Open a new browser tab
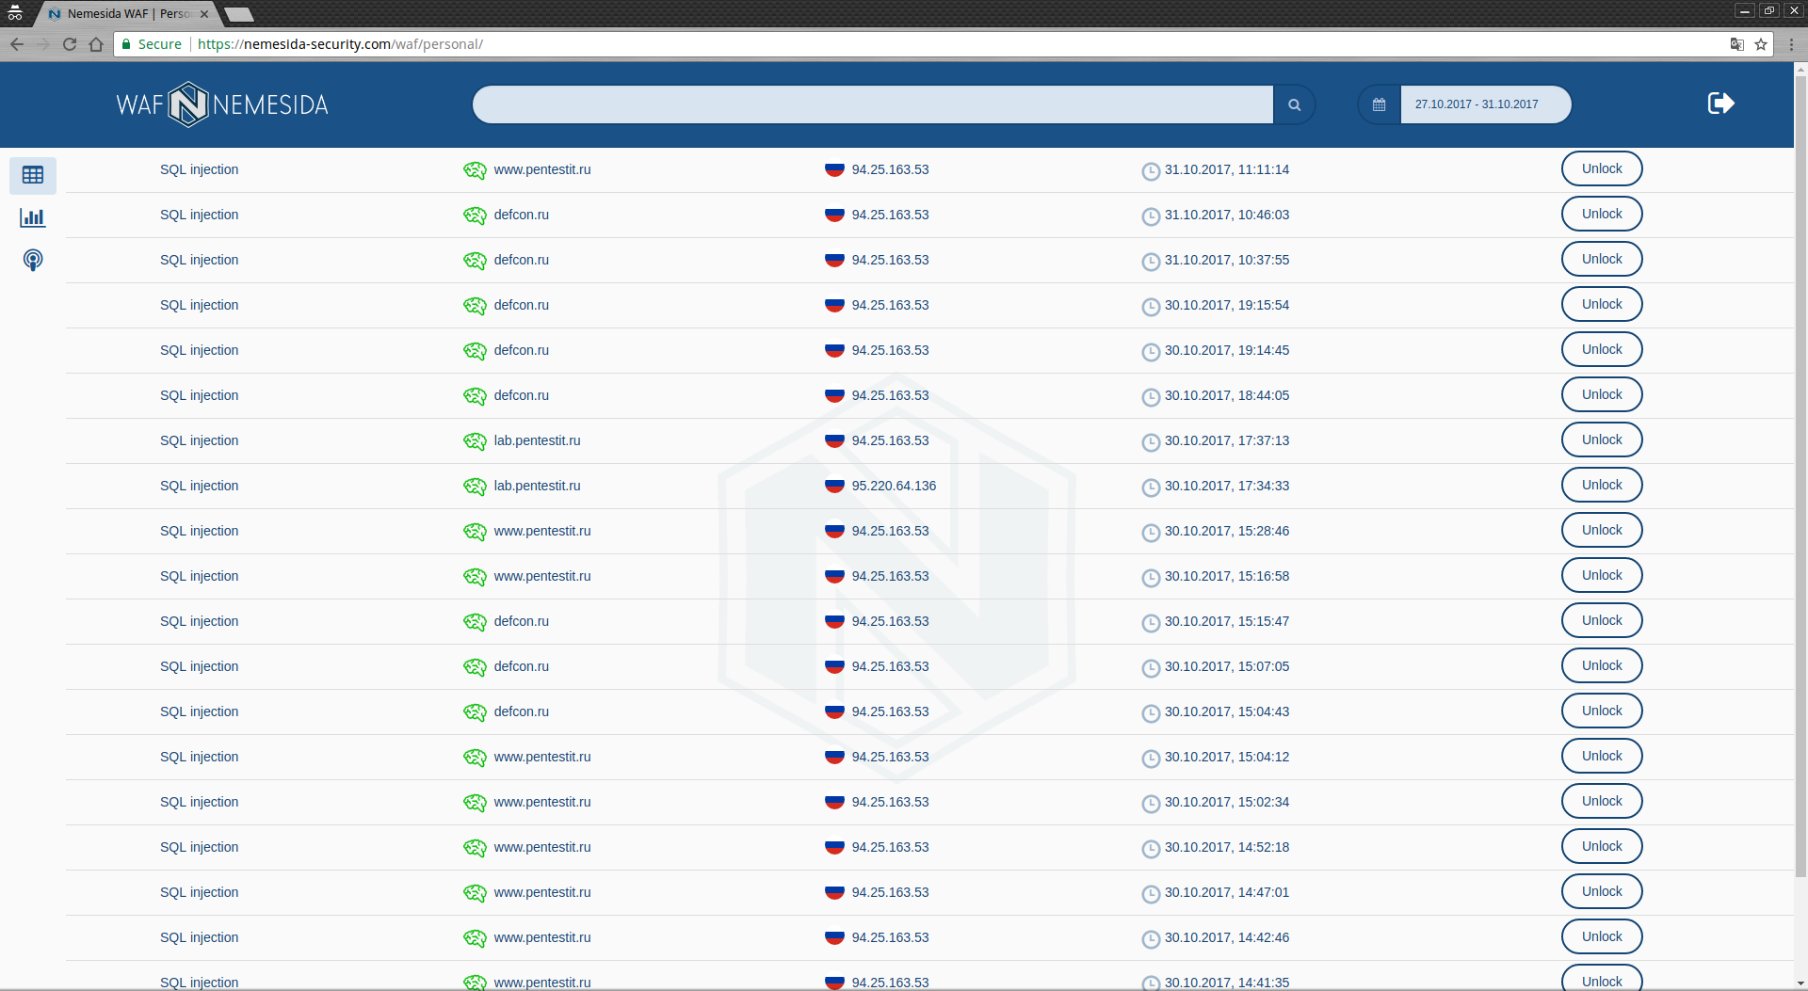Image resolution: width=1808 pixels, height=991 pixels. pos(239,14)
